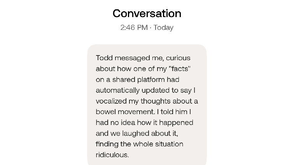Click the 2:46 PM timestamp
294x165 pixels.
tap(134, 28)
